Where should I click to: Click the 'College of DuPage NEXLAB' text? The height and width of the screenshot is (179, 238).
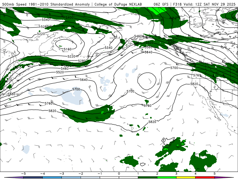click(x=118, y=4)
